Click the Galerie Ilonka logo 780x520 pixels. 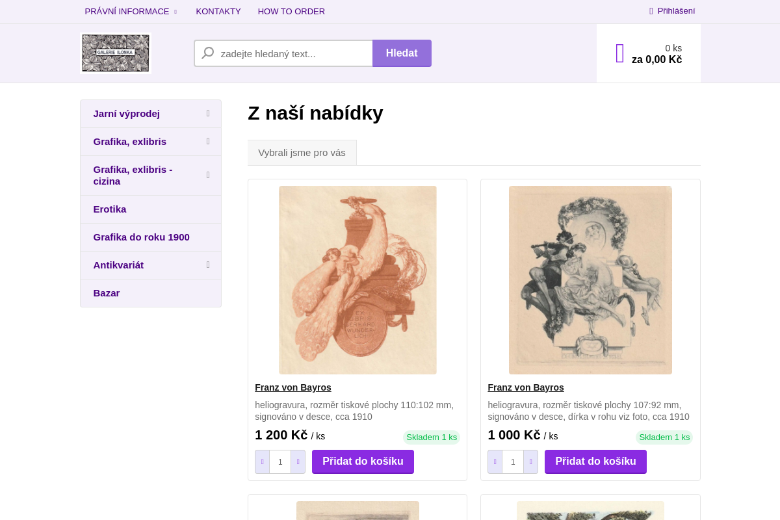(x=116, y=53)
